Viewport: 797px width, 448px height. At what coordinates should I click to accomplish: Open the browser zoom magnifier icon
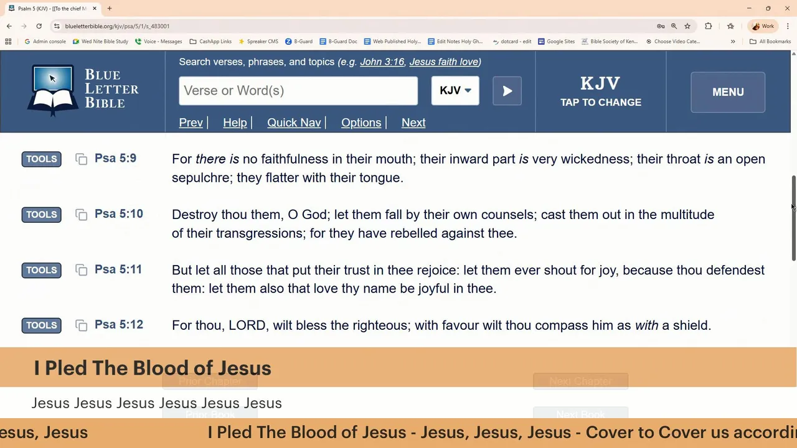click(x=674, y=26)
